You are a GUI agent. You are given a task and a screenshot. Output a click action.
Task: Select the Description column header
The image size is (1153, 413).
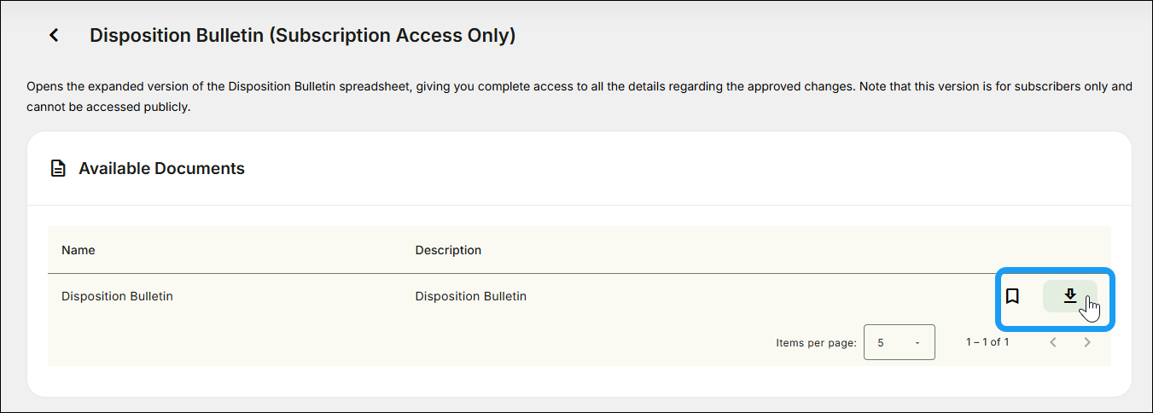448,250
